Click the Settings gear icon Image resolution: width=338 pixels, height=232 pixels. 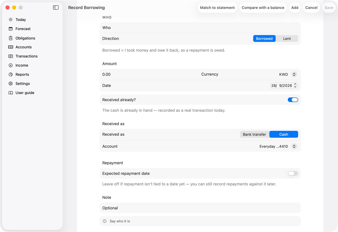point(11,84)
